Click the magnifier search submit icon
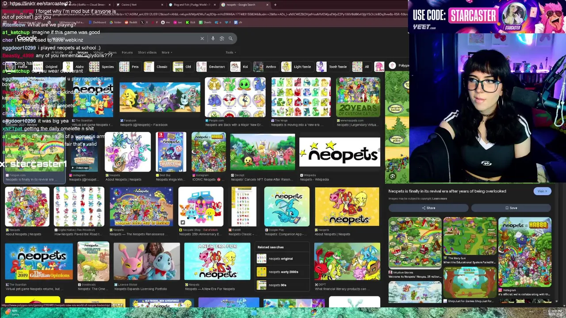 (230, 38)
